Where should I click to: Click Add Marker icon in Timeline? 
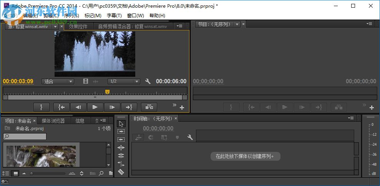177,137
